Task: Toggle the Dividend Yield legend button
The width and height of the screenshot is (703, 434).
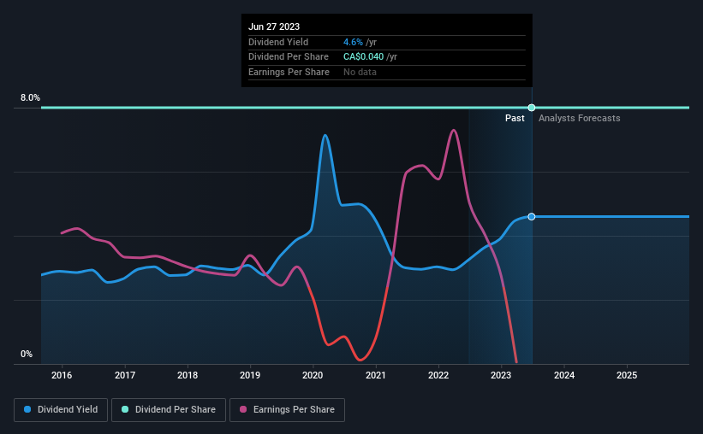Action: pyautogui.click(x=61, y=410)
